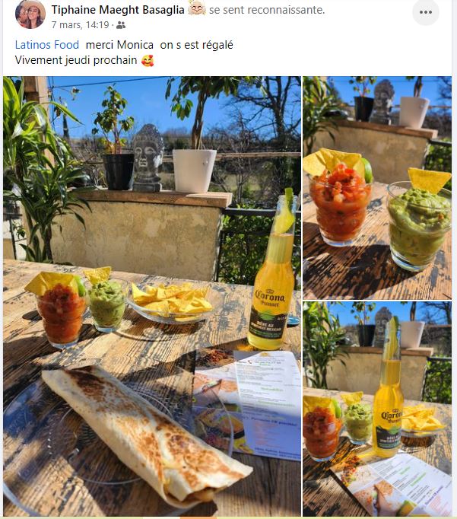Open the upper-right photo of salsa and guacamole
Screen dimensions: 457x519
tap(377, 188)
